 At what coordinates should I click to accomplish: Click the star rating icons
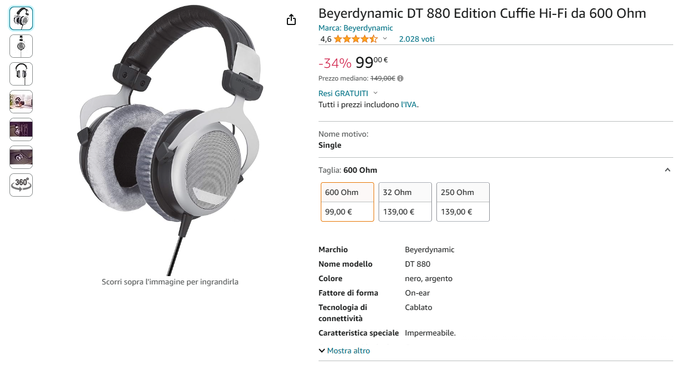(x=356, y=39)
